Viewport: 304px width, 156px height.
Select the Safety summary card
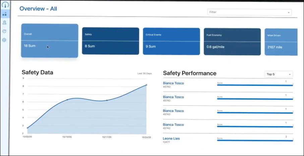110,41
